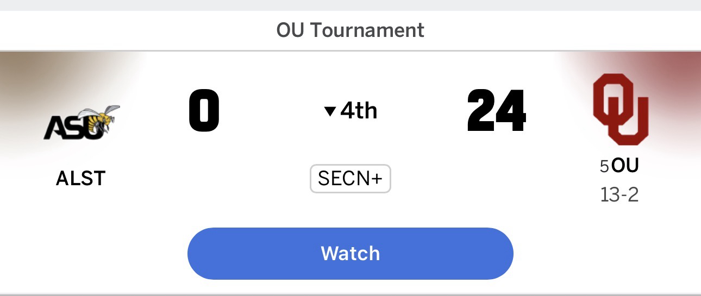Click Oklahoma's score of 24

[x=496, y=111]
